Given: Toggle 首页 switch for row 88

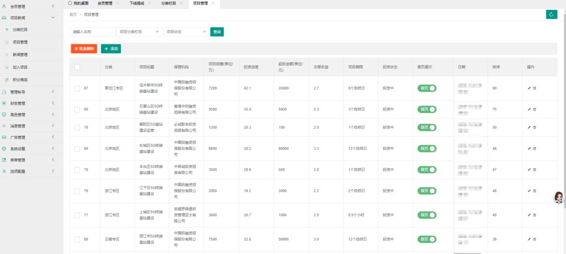Looking at the screenshot, I should pyautogui.click(x=427, y=239).
